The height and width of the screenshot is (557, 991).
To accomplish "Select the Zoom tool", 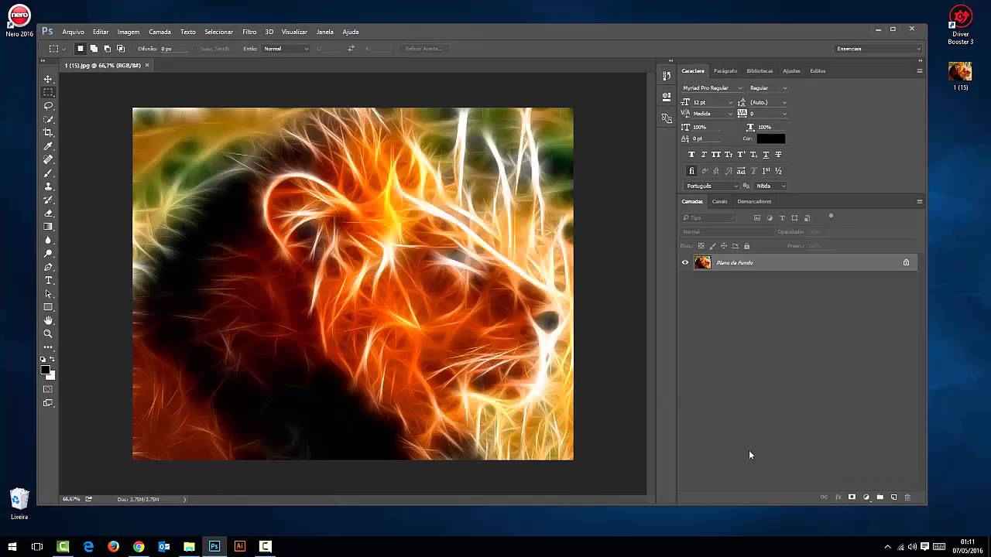I will pyautogui.click(x=48, y=333).
